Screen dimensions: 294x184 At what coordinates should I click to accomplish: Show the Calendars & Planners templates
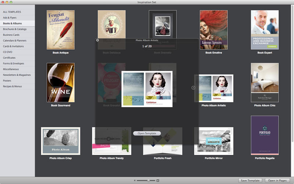pyautogui.click(x=15, y=40)
